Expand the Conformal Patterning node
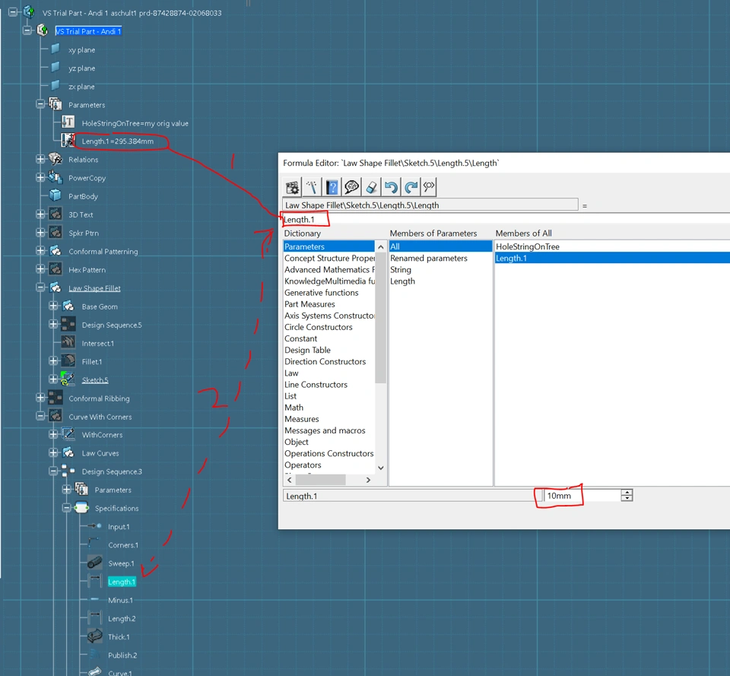 pos(40,251)
